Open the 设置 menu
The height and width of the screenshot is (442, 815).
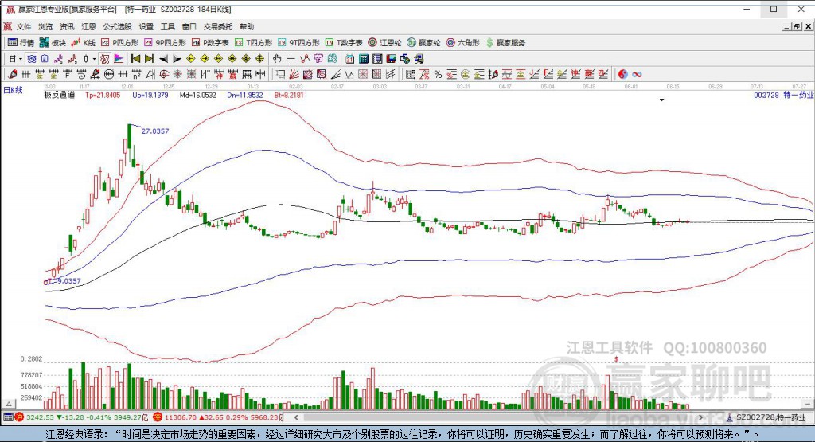tap(146, 26)
